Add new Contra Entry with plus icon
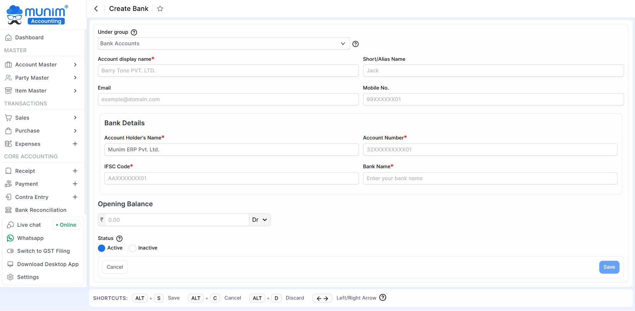635x311 pixels. click(75, 197)
